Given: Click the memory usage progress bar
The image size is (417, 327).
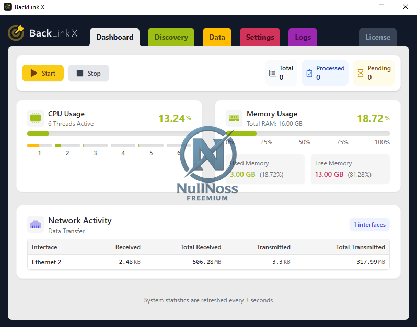Looking at the screenshot, I should 308,134.
